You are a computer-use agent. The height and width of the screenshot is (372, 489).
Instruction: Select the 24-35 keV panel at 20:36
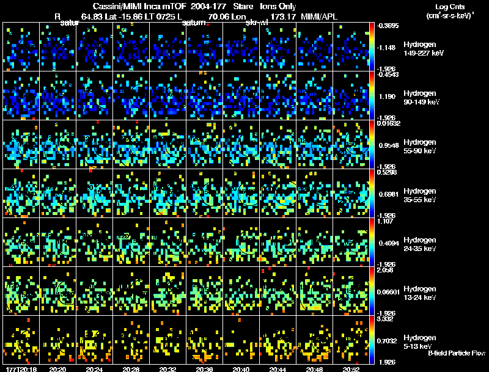[205, 243]
